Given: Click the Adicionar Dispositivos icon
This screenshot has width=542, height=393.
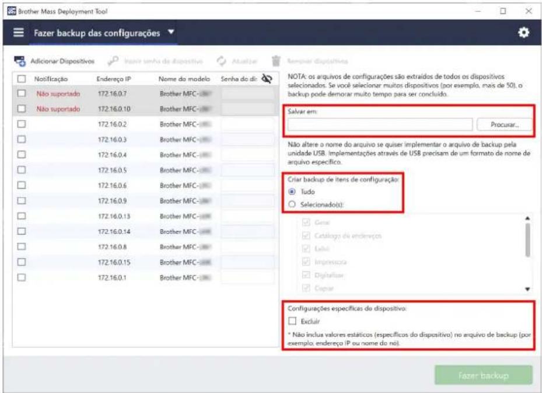Looking at the screenshot, I should pos(20,61).
